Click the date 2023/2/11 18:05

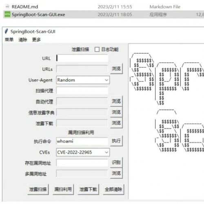115,15
